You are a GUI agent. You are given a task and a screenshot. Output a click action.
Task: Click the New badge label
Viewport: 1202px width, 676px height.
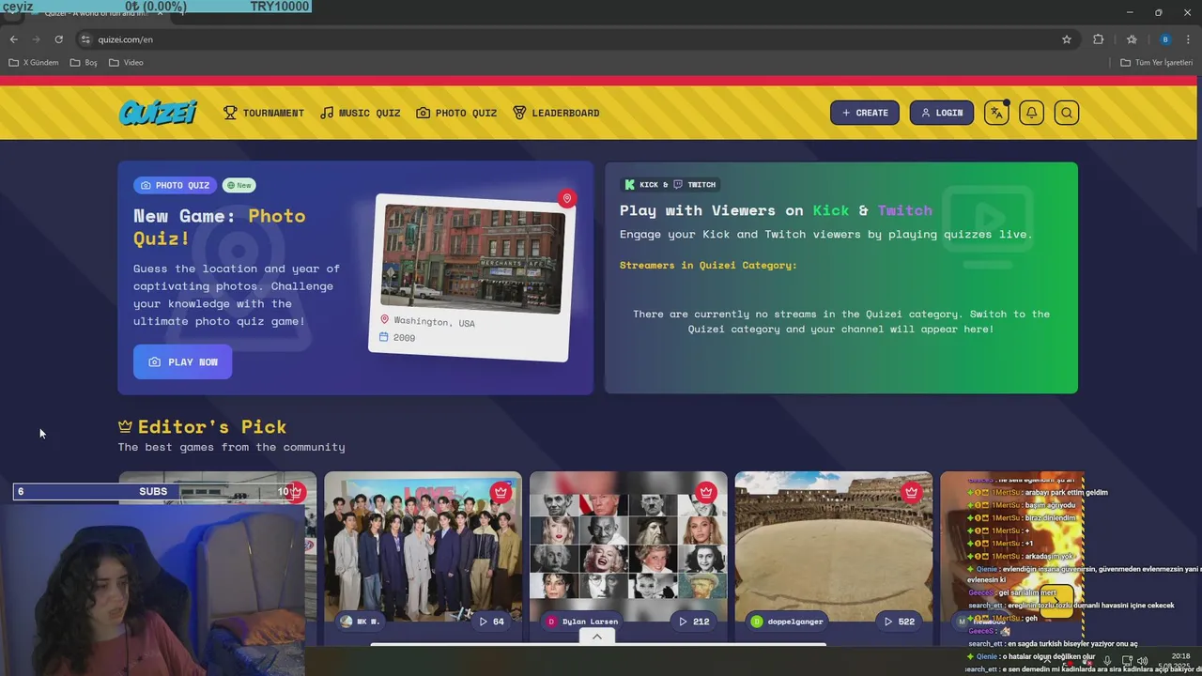(239, 185)
